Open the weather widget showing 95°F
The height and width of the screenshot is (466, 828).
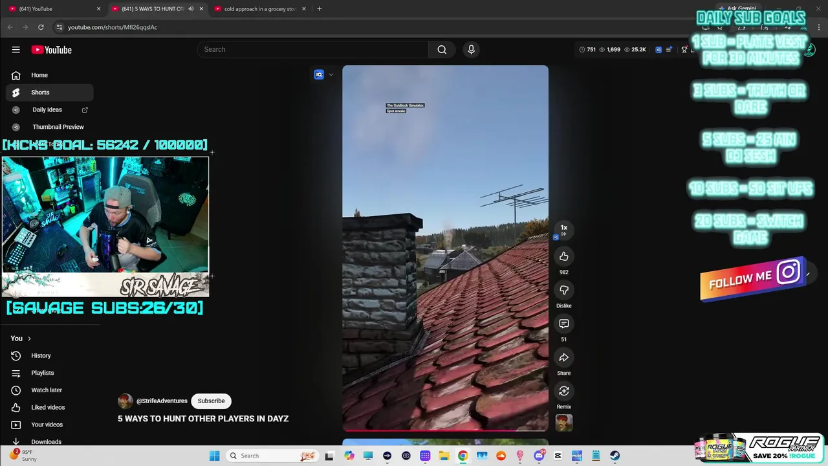point(23,456)
